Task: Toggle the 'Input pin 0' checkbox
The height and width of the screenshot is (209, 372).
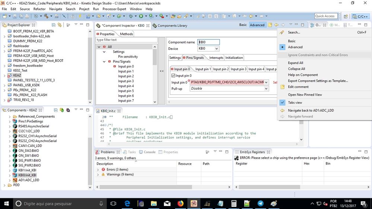Action: (173, 76)
